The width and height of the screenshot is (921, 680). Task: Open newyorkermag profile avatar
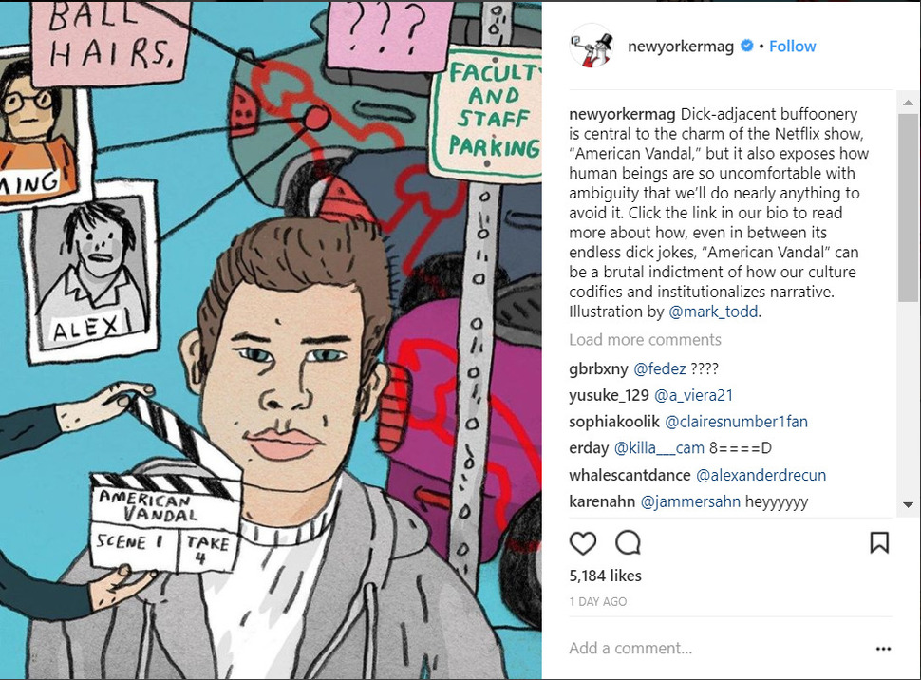click(592, 46)
